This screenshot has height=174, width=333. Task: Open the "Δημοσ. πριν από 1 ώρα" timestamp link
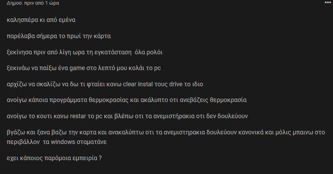[x=33, y=3]
